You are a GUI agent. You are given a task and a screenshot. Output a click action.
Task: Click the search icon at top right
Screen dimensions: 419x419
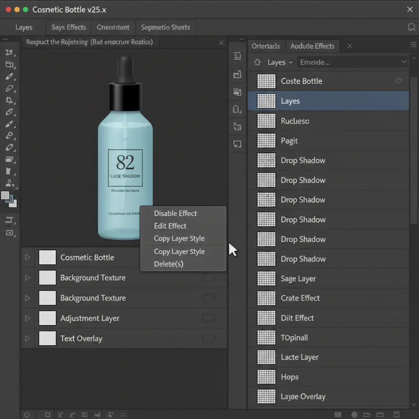click(x=411, y=27)
